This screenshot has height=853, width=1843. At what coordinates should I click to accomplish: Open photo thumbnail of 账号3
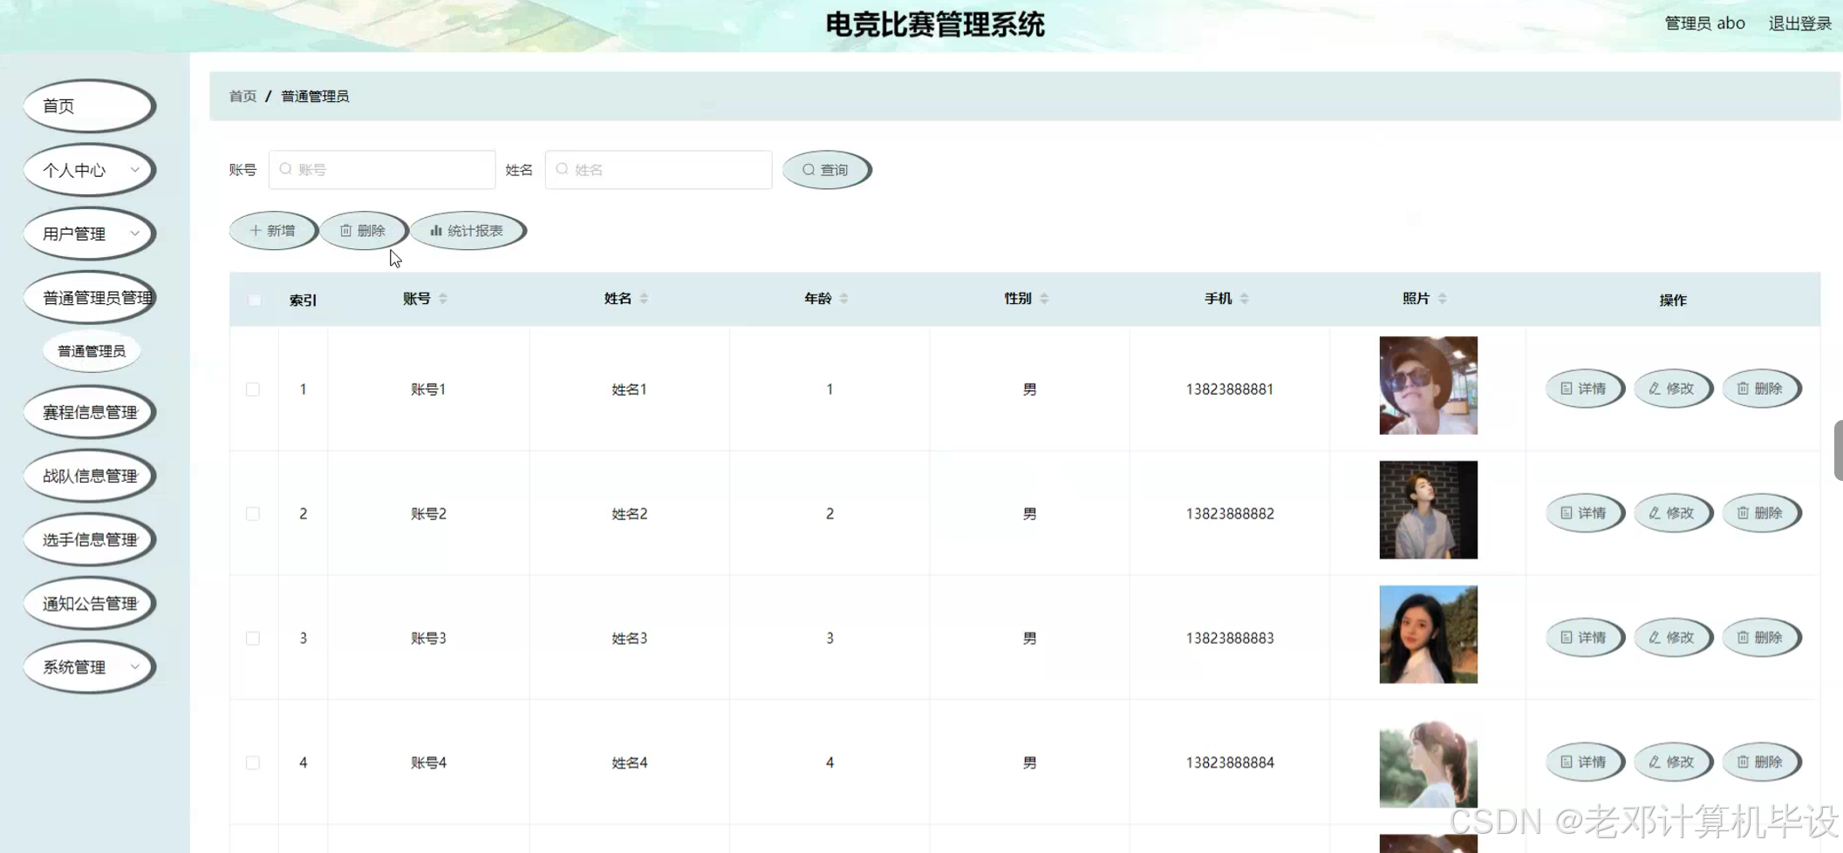[x=1428, y=634]
